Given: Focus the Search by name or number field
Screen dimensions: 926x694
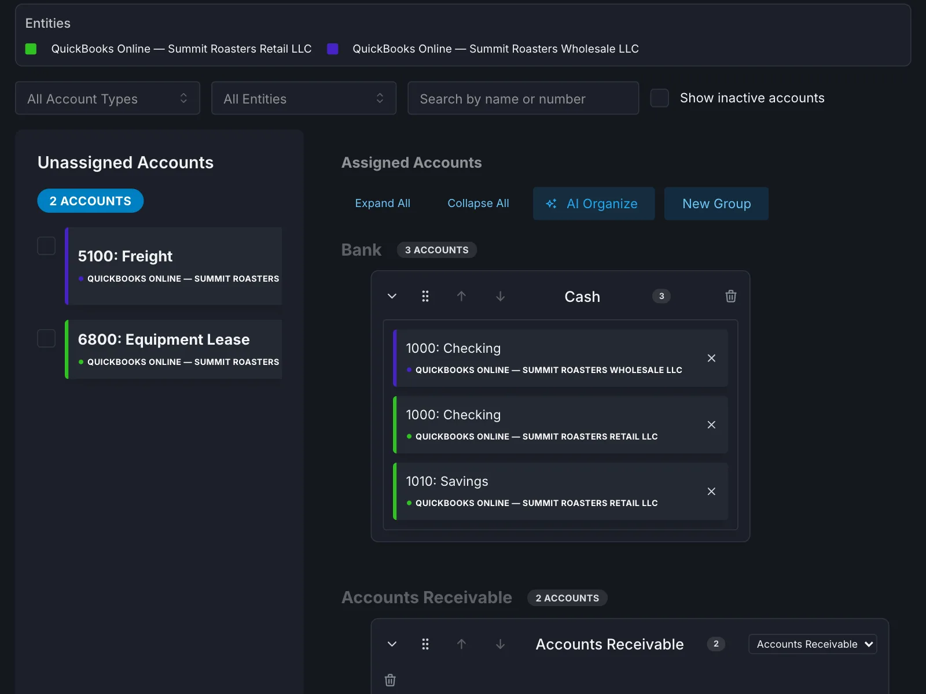Looking at the screenshot, I should click(523, 98).
